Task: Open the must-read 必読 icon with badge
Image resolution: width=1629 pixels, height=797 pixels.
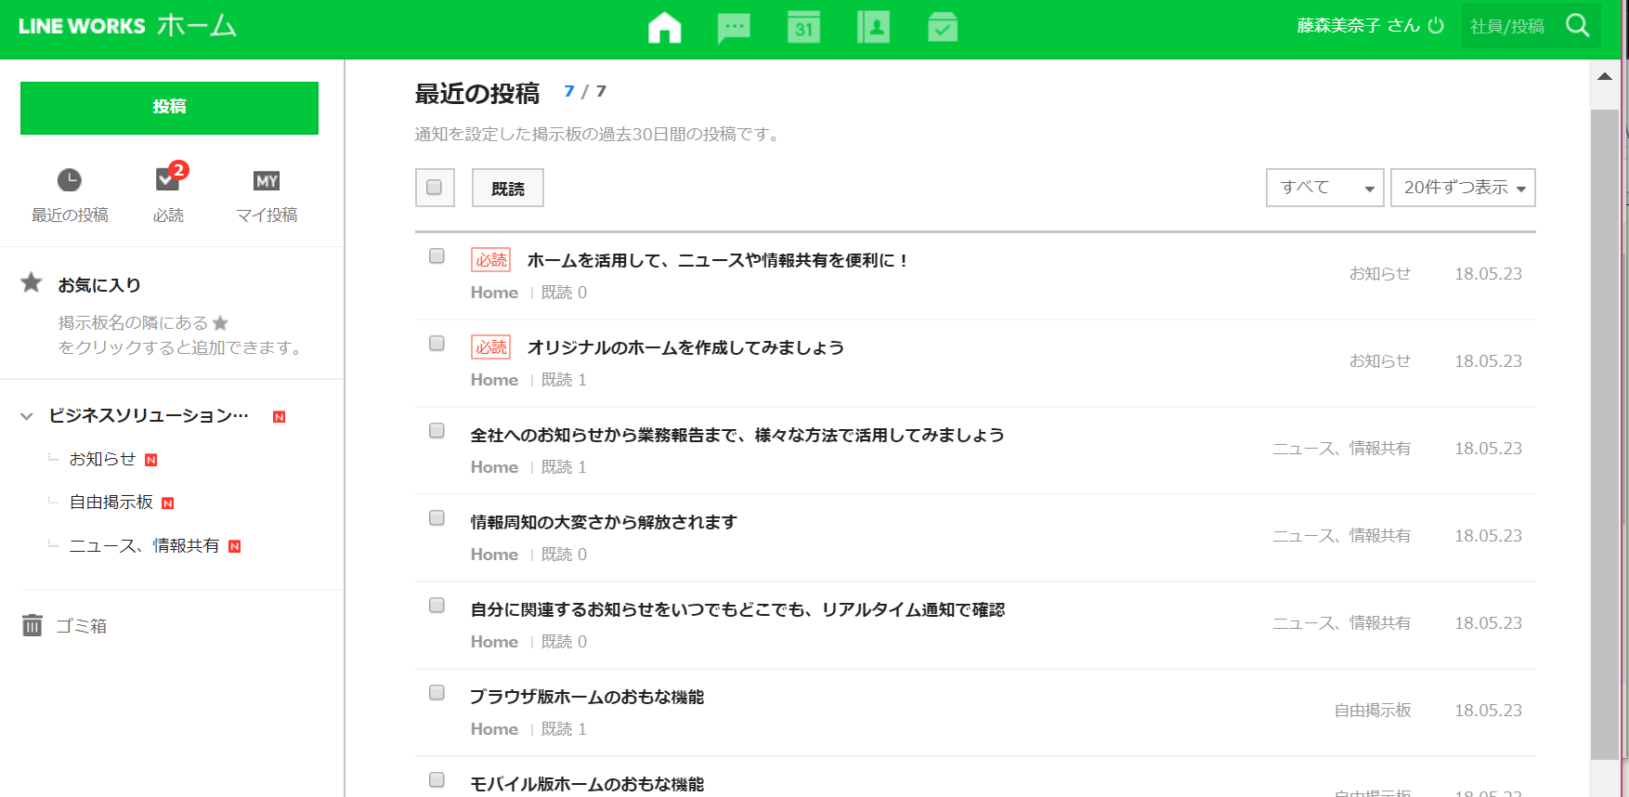Action: pyautogui.click(x=168, y=180)
